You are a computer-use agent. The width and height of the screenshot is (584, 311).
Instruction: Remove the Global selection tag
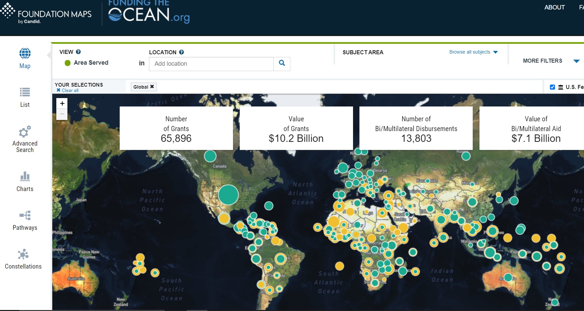tap(152, 87)
